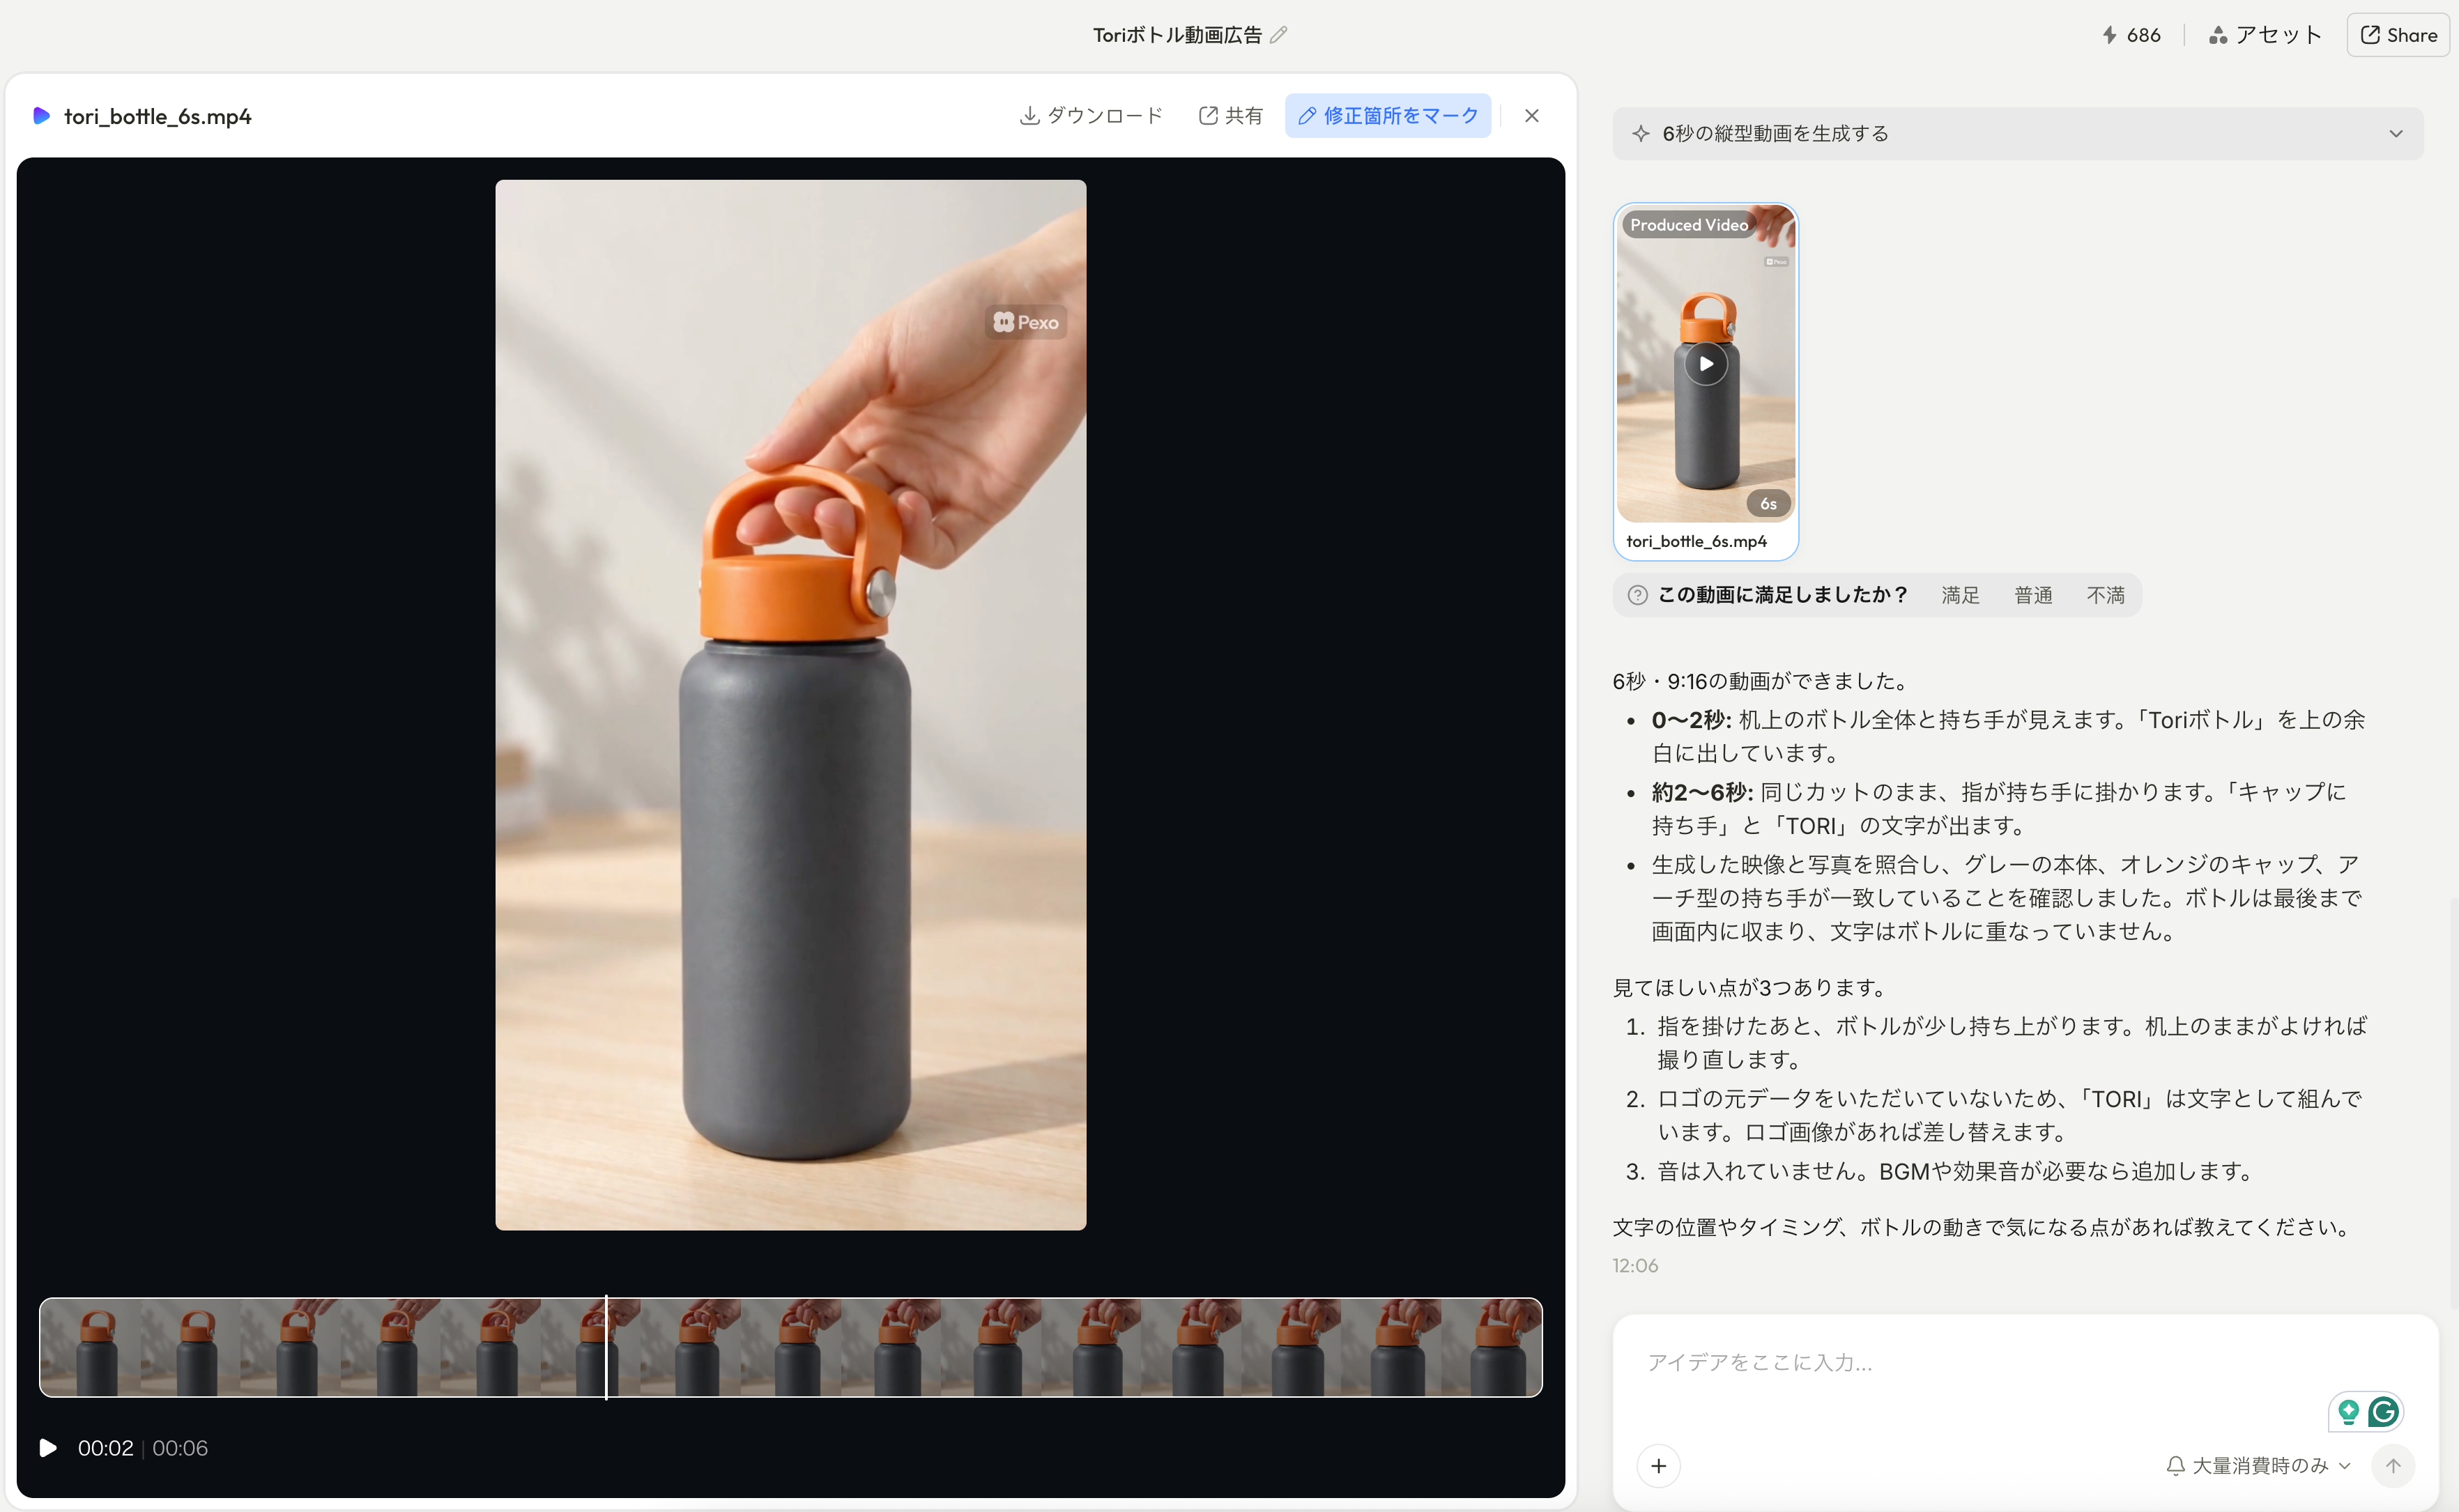This screenshot has width=2459, height=1512.
Task: Click the tori_bottle_6s.mp4 caption under the thumbnail
Action: (x=1696, y=541)
